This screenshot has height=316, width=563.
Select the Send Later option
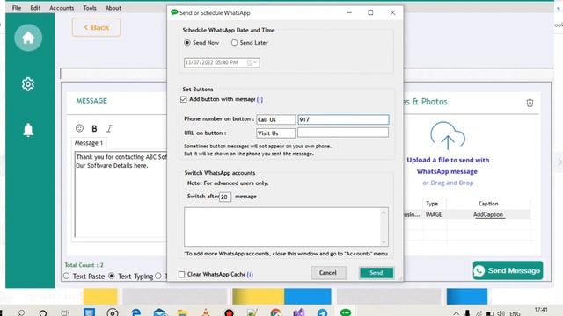pos(234,43)
